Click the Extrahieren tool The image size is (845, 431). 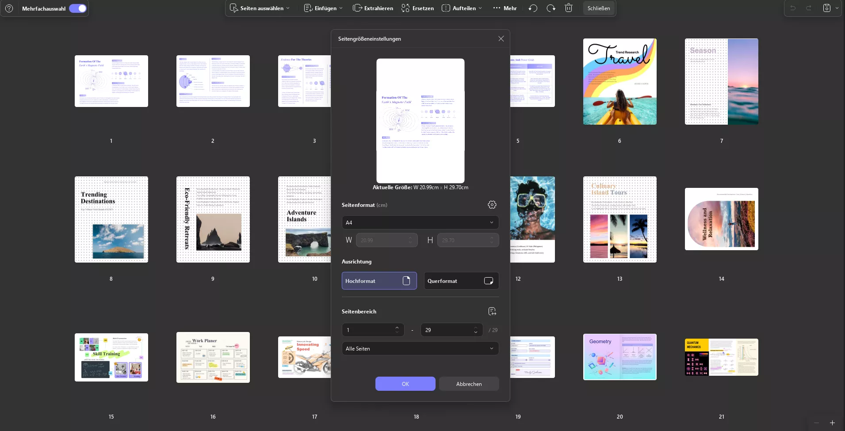[x=373, y=8]
